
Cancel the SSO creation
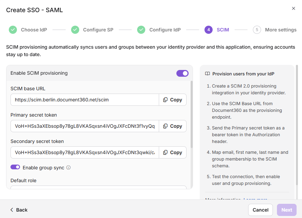[x=260, y=210]
